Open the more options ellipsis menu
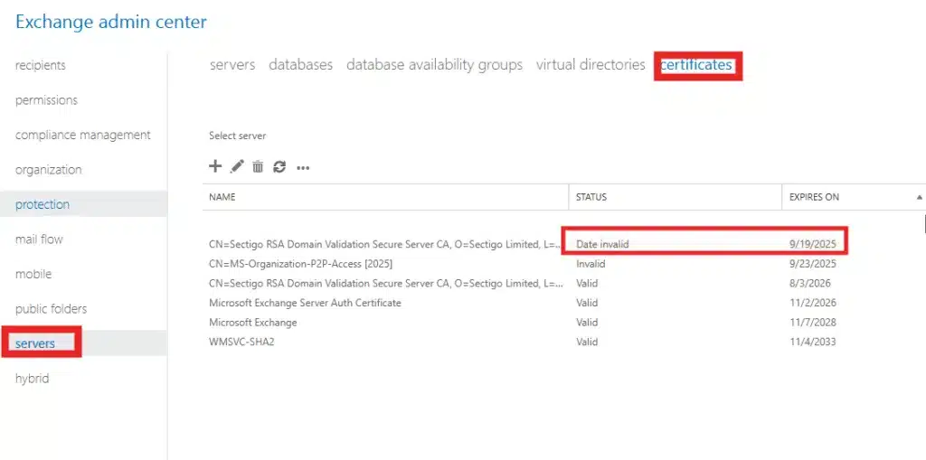 tap(303, 167)
